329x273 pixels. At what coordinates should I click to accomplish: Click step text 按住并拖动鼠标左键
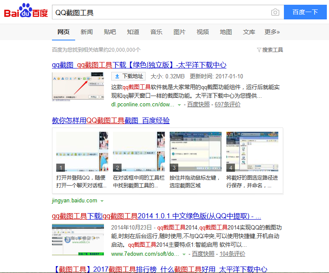[x=195, y=182]
